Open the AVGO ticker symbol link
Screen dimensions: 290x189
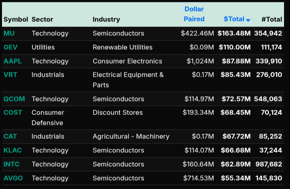pos(13,178)
